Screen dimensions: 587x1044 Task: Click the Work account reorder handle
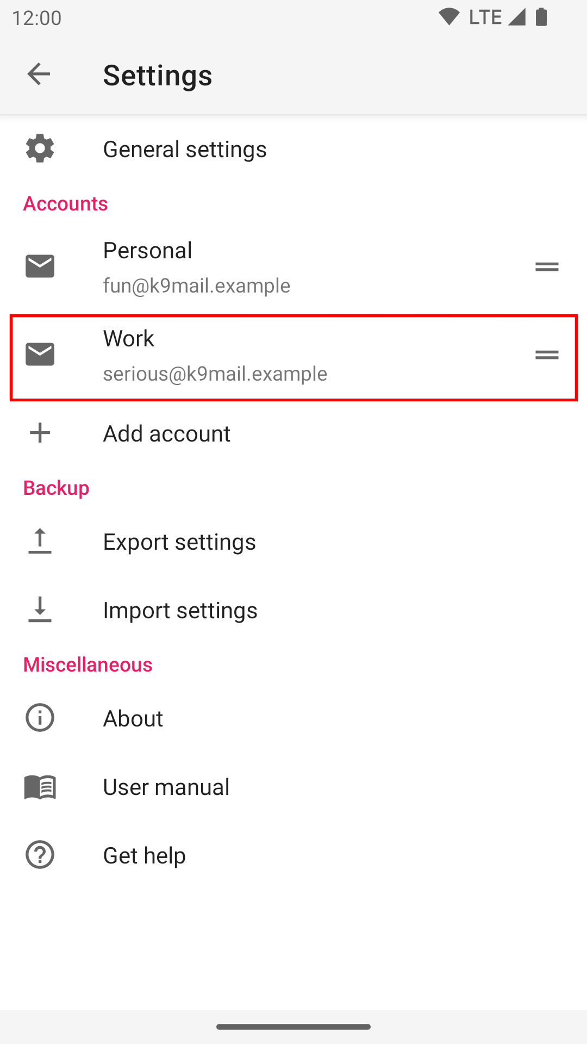point(547,355)
